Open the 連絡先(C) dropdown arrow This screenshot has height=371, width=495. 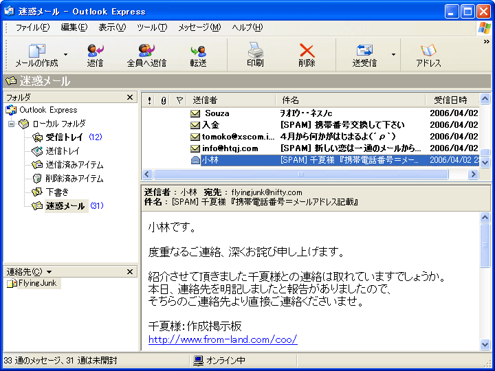(x=49, y=271)
